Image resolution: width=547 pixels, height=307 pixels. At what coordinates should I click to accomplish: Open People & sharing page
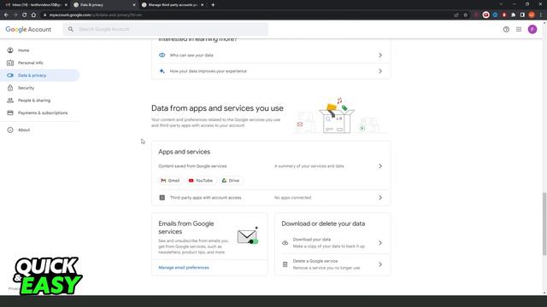[x=34, y=101]
